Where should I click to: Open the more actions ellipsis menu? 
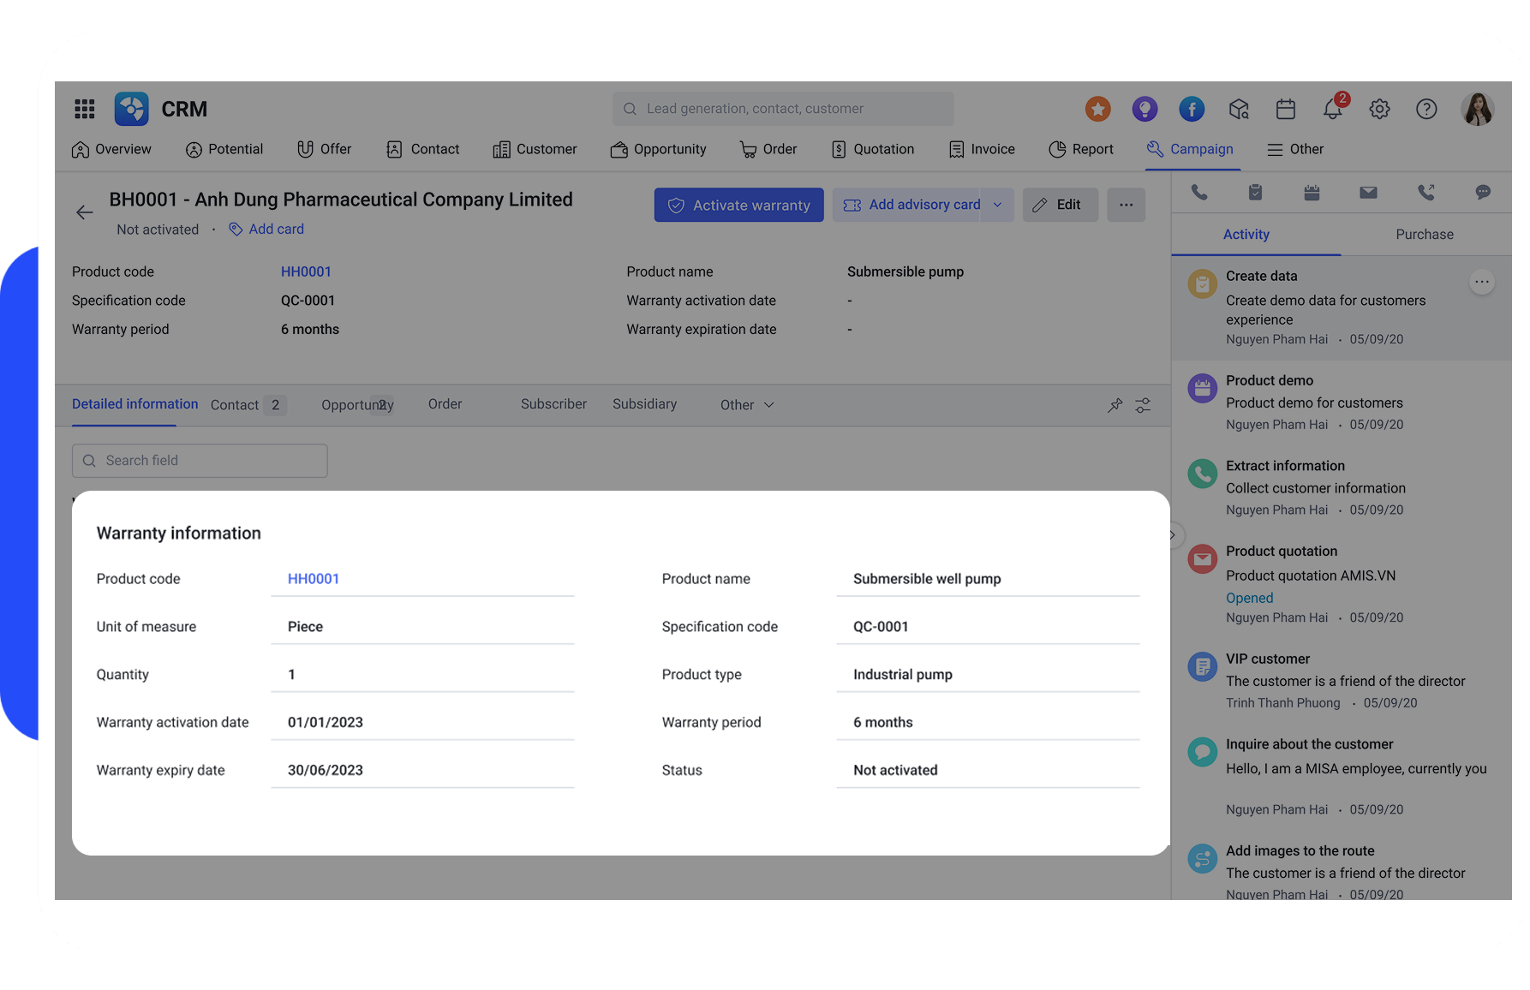(1126, 205)
